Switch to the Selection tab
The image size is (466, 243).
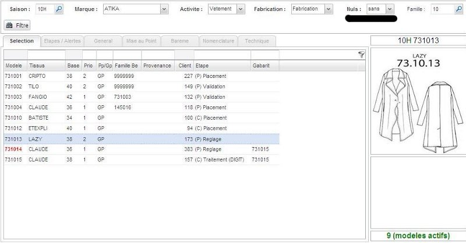point(22,41)
